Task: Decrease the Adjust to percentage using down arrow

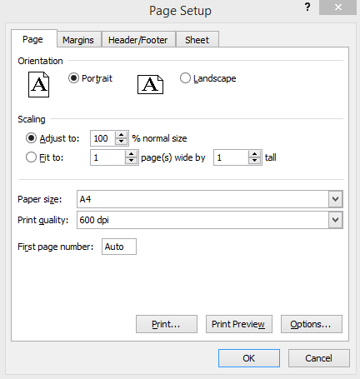Action: click(x=121, y=142)
